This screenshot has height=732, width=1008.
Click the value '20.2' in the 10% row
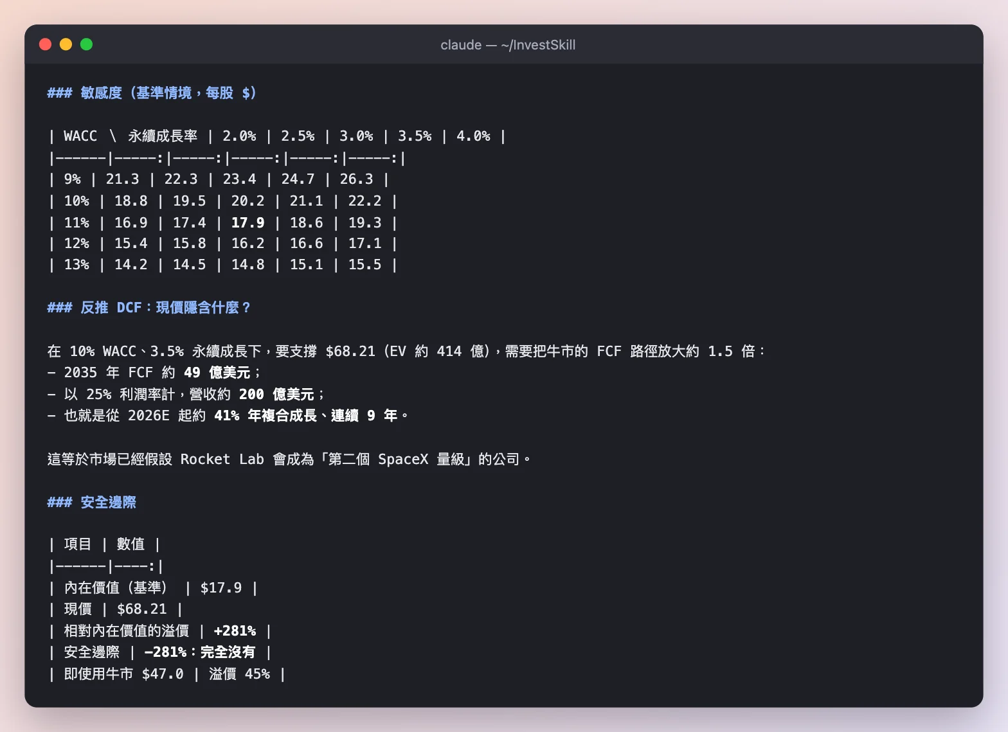248,201
